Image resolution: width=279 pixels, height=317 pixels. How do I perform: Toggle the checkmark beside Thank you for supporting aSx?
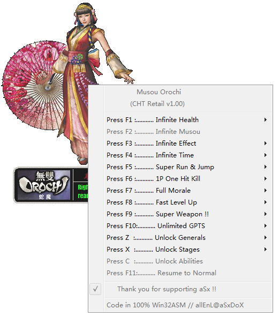point(95,289)
